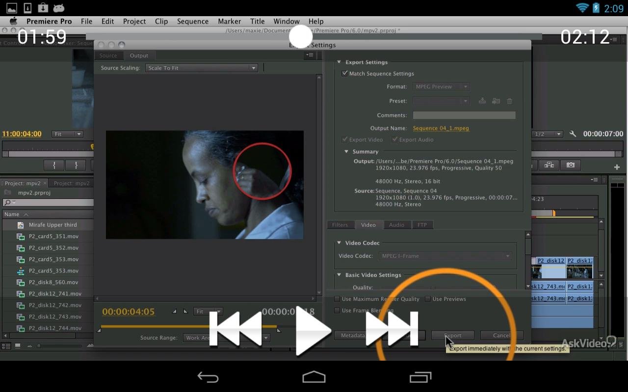Select P2_card5_351.mov in Project panel
The height and width of the screenshot is (392, 628).
pos(53,236)
